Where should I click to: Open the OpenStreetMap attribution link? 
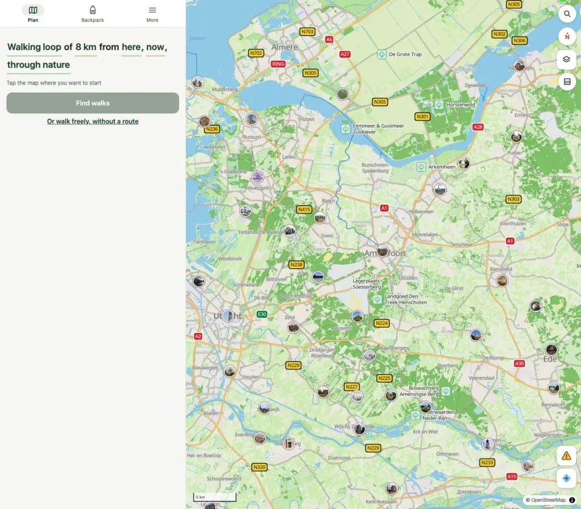pyautogui.click(x=548, y=500)
